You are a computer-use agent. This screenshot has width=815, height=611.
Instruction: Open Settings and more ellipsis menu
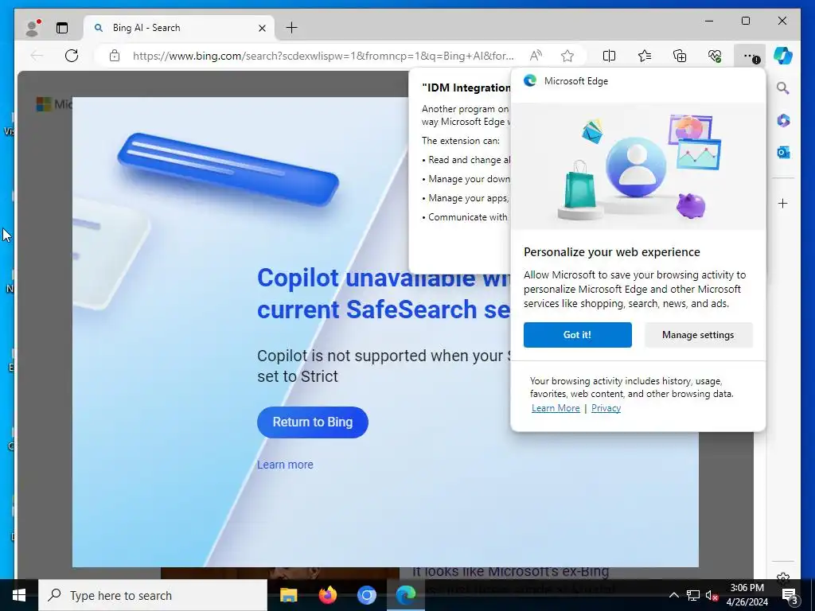point(750,56)
